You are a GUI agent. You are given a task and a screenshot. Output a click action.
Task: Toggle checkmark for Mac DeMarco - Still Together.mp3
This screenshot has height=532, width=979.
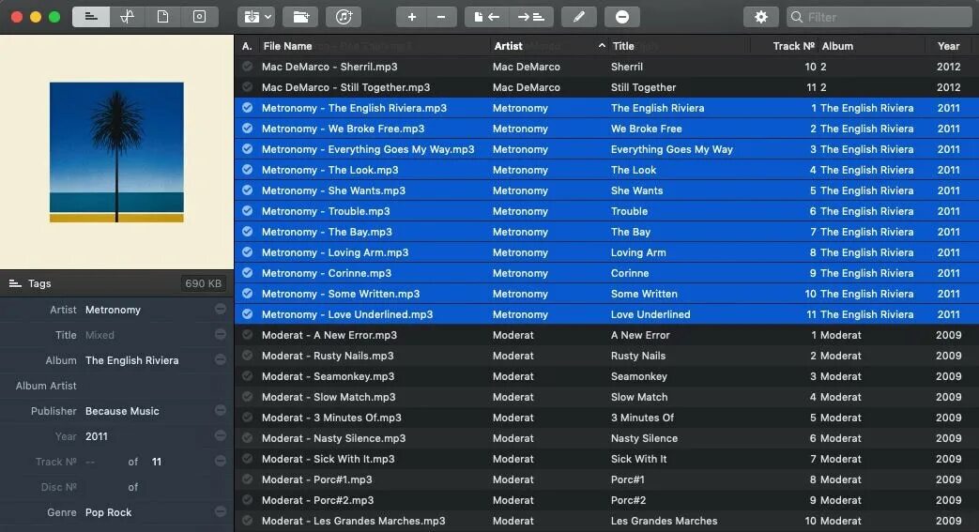247,87
